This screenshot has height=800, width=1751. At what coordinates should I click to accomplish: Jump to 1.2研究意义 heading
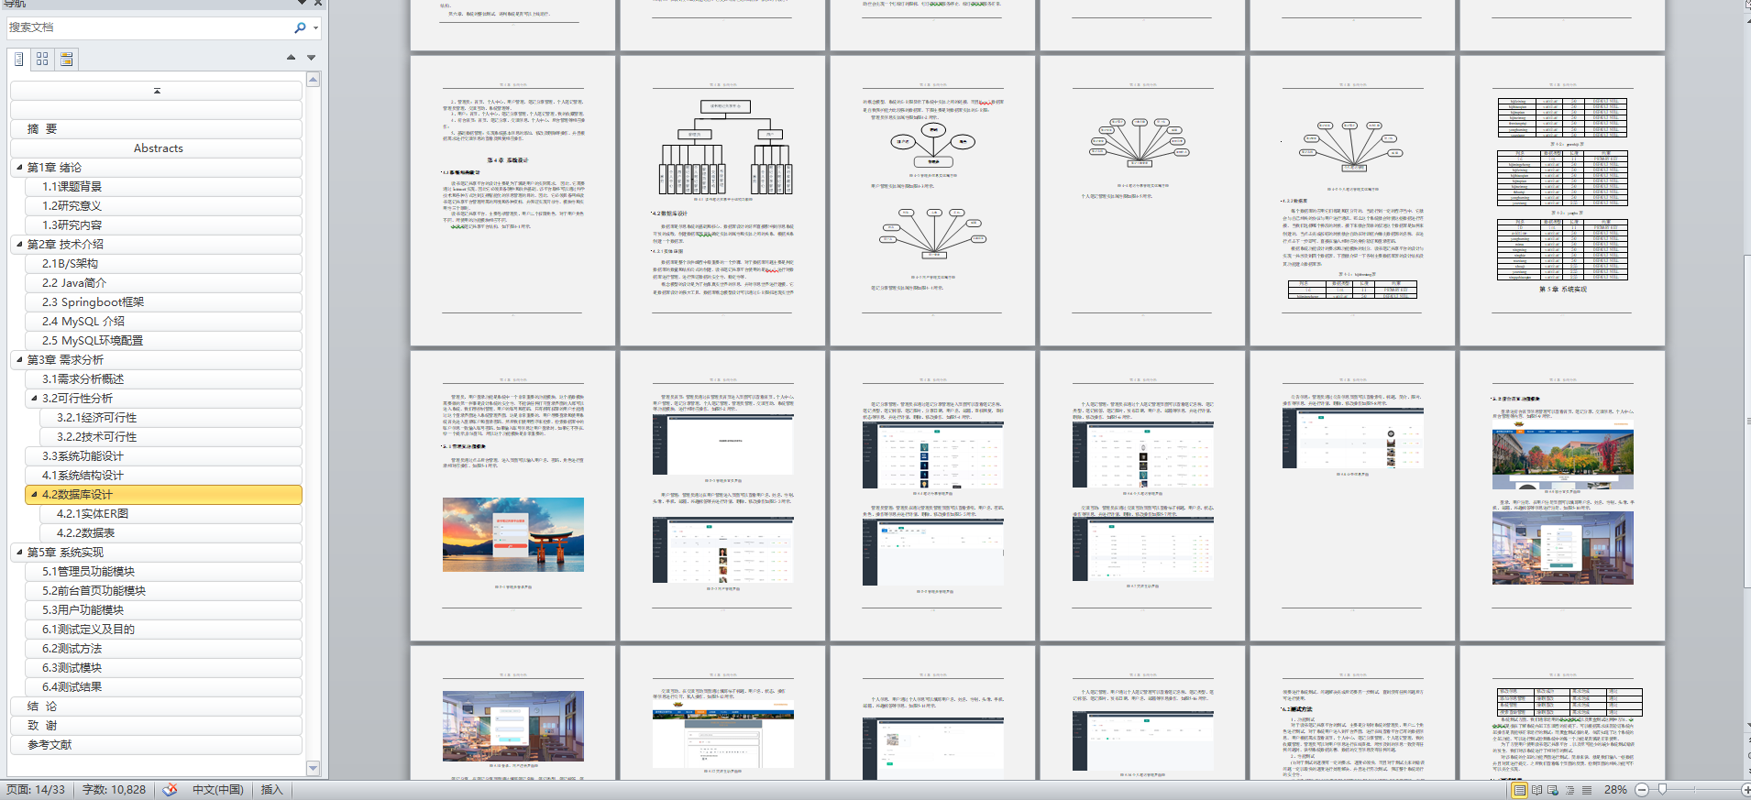click(x=163, y=206)
